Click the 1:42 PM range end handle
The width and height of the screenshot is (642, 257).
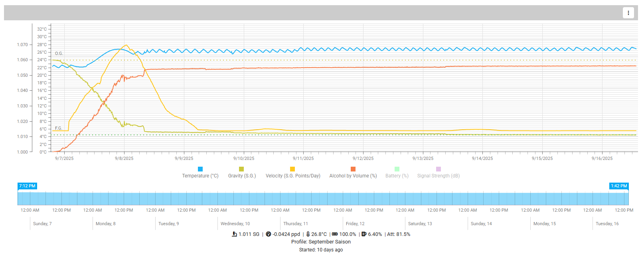(619, 186)
